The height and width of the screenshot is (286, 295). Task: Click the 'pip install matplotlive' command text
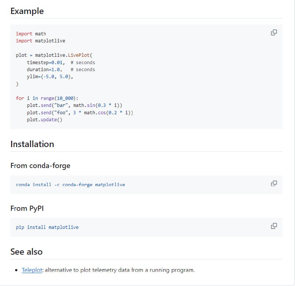click(x=47, y=227)
